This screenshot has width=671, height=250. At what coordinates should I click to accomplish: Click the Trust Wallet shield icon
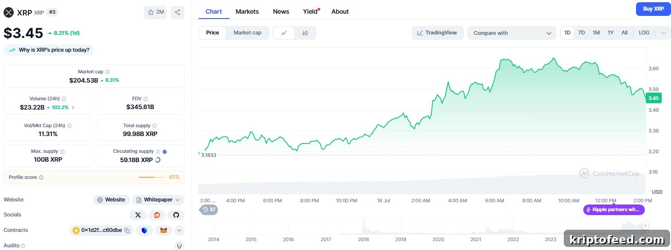coord(144,230)
